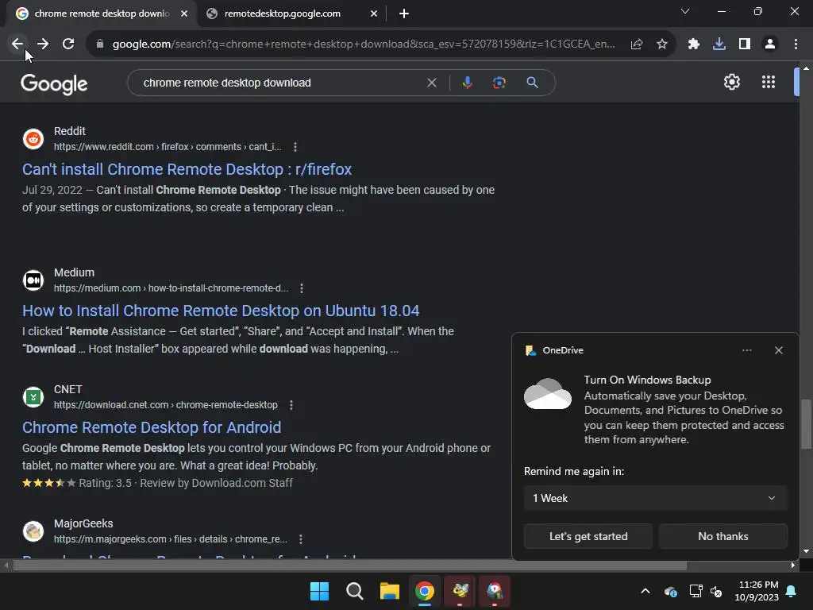
Task: Open OneDrive notification more options
Action: point(746,350)
